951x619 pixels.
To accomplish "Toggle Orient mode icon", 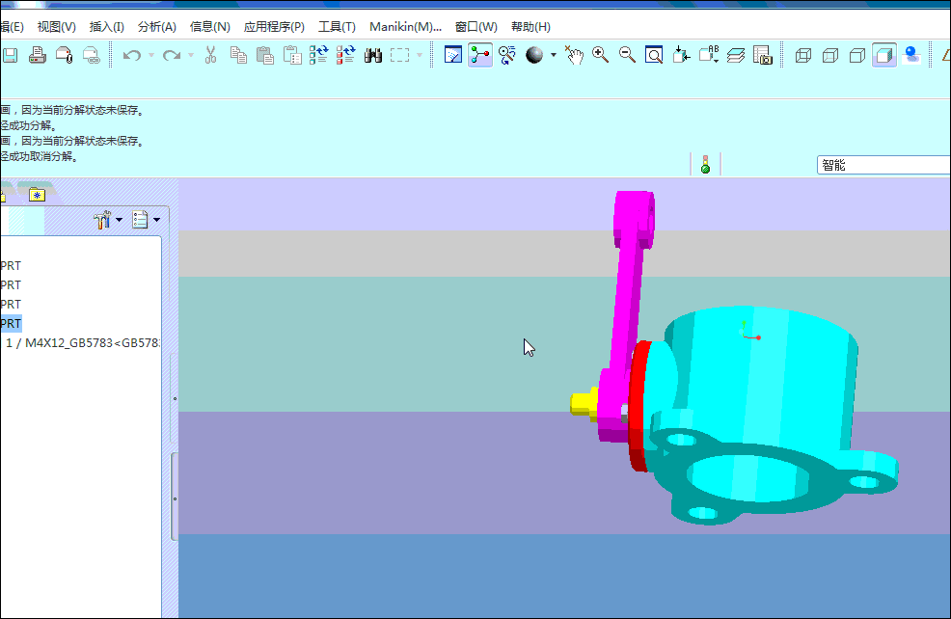I will (507, 55).
